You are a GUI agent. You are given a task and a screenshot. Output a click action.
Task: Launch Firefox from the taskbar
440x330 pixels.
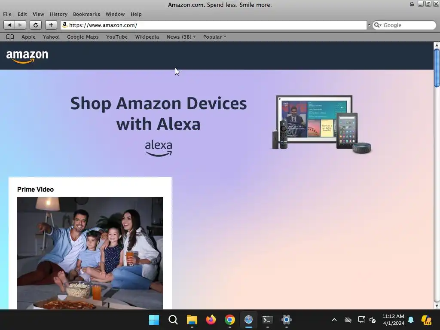[x=211, y=320]
